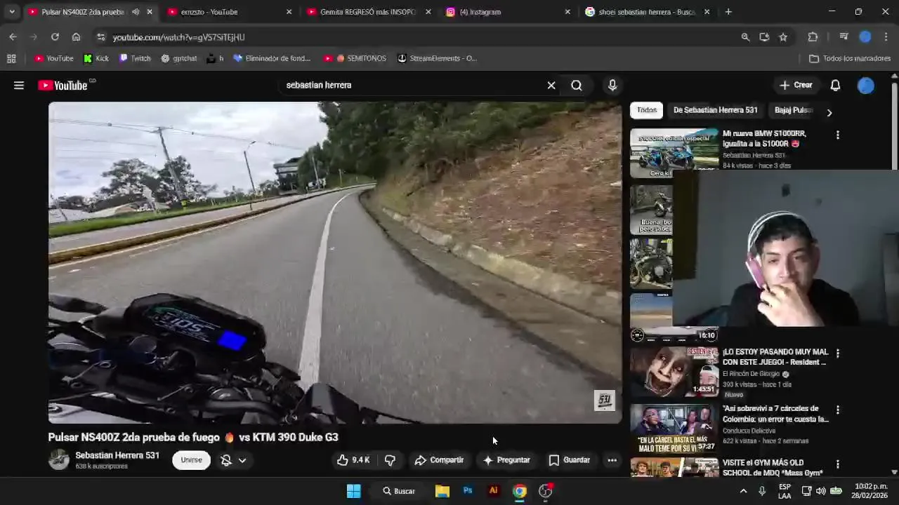This screenshot has width=899, height=505.
Task: Open more actions ellipsis under the video
Action: 612,460
